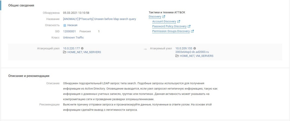Open the Password Policy Discovery link
The image size is (290, 121).
[x=169, y=27]
